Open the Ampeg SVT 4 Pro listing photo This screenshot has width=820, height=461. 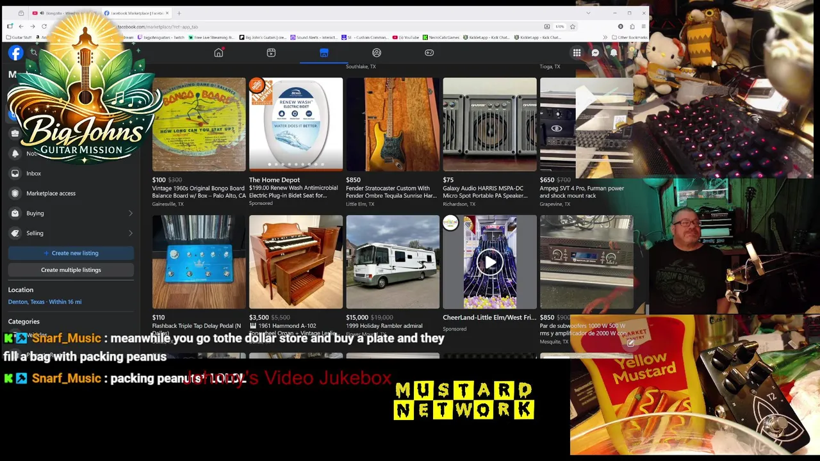(x=586, y=124)
